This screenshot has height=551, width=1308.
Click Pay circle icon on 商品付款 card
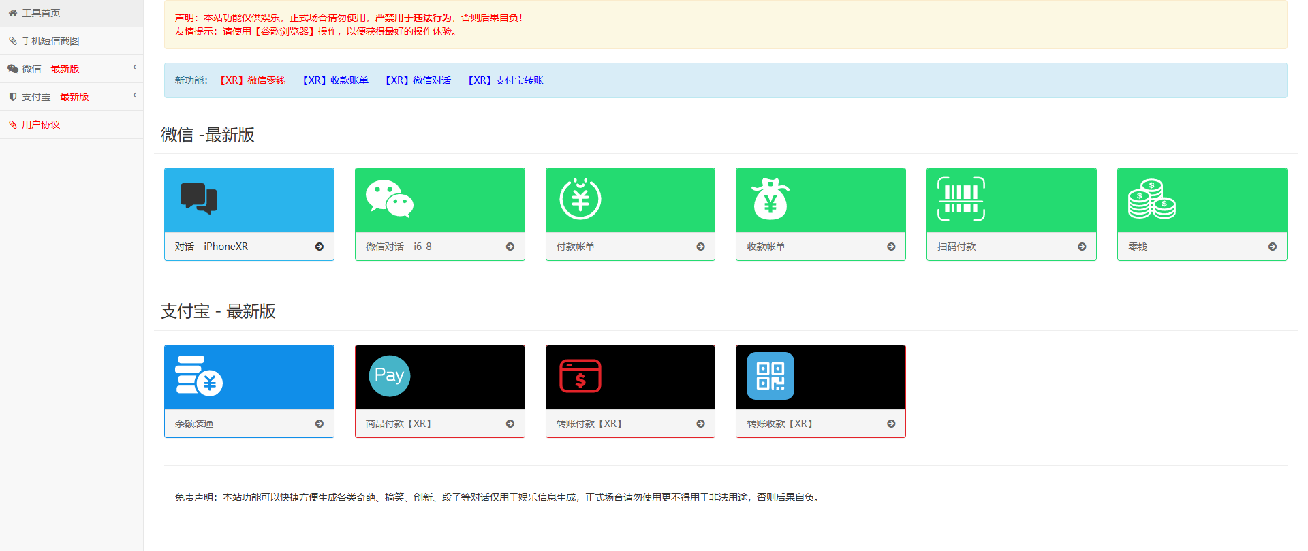coord(390,376)
